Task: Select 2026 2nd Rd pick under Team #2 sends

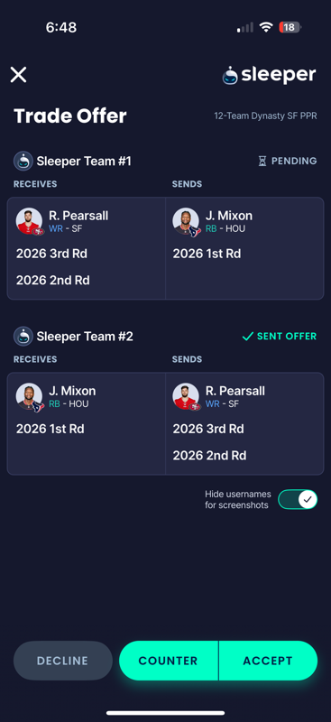Action: pos(209,456)
